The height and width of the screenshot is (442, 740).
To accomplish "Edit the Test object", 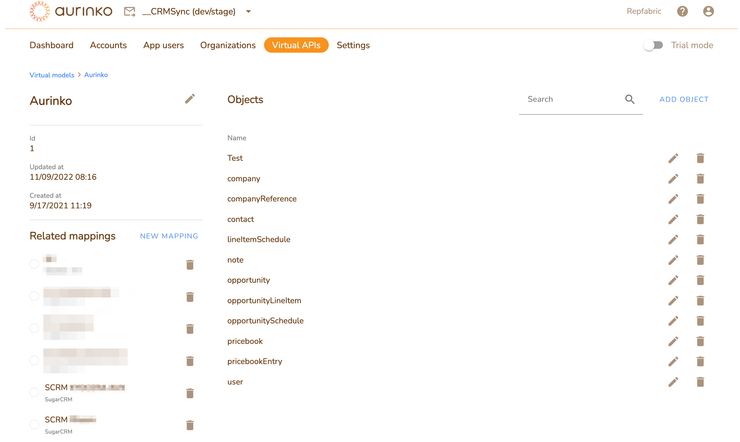I will 673,158.
